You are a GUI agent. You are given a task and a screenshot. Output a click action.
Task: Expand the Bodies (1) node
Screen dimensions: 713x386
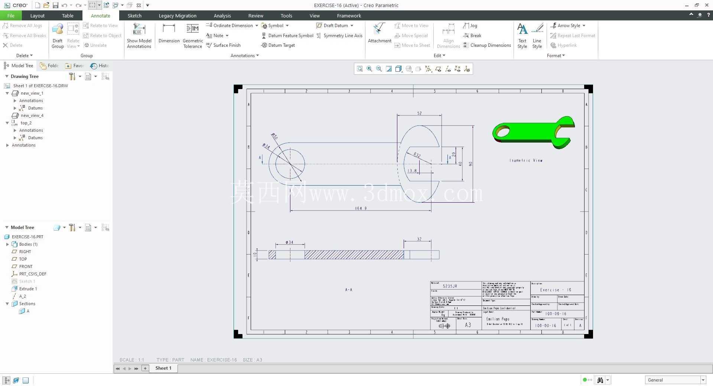point(7,244)
